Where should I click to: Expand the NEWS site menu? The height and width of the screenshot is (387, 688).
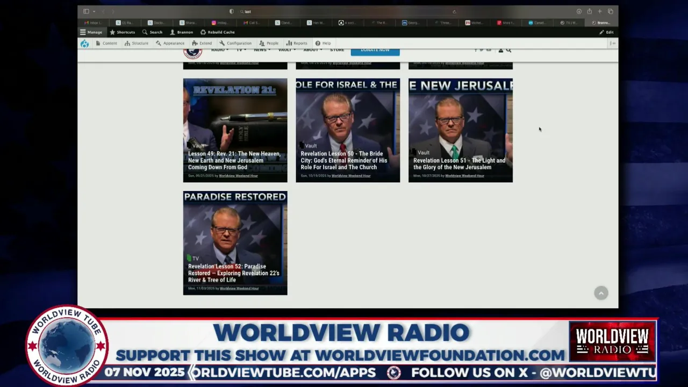(x=262, y=50)
